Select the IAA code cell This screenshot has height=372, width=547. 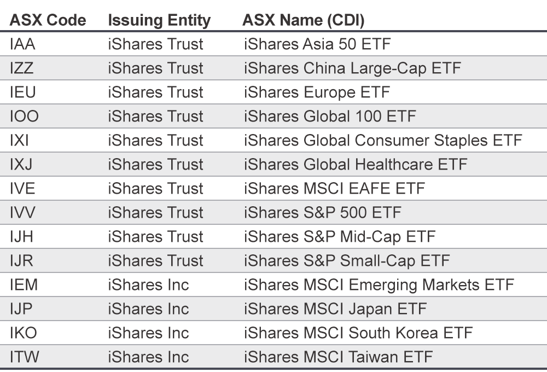[x=23, y=44]
